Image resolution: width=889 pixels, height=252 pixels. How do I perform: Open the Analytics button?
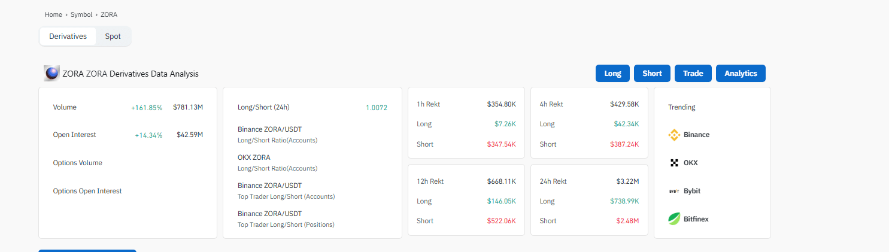point(741,74)
